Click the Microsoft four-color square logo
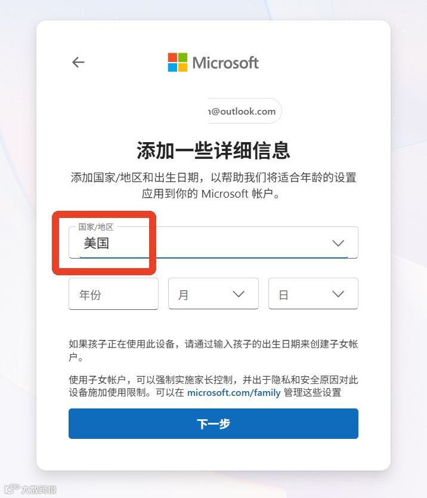The width and height of the screenshot is (427, 498). point(178,62)
